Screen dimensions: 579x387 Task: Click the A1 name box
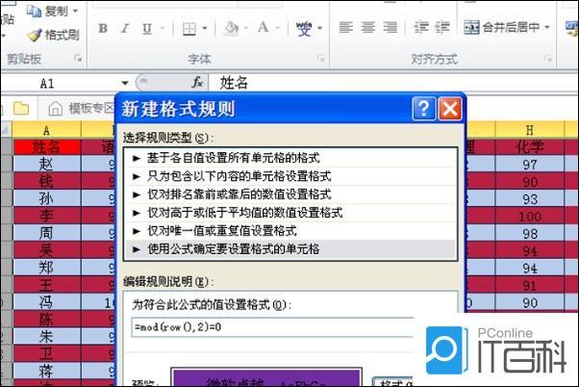tap(61, 84)
